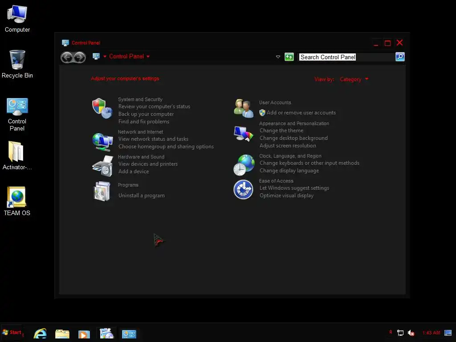Open network tray icon

coord(400,333)
